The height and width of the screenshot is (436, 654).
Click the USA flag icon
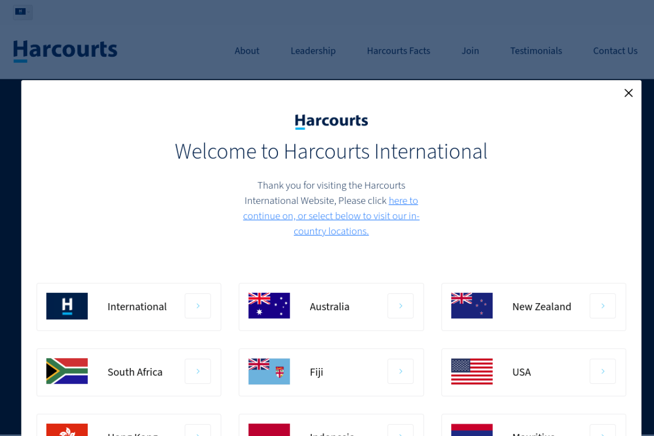(x=472, y=371)
